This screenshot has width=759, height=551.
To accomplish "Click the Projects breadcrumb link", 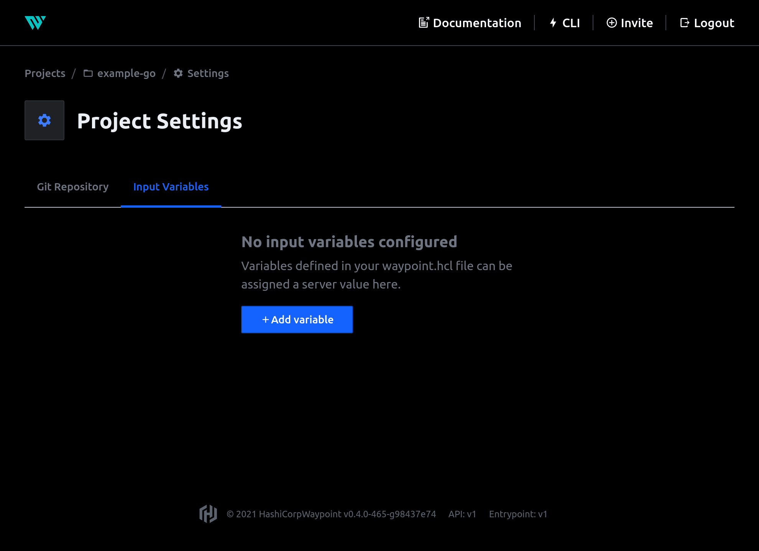I will coord(45,73).
